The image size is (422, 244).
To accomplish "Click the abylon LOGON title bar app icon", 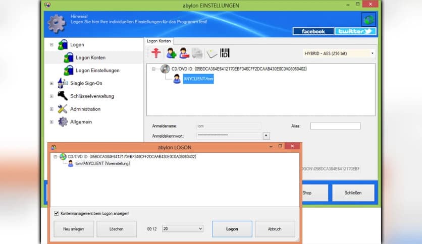I will point(54,147).
